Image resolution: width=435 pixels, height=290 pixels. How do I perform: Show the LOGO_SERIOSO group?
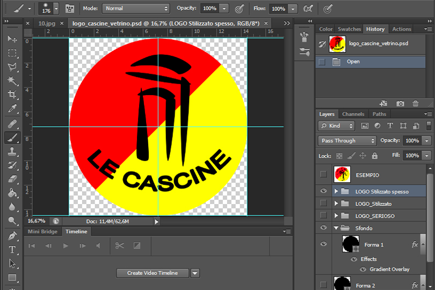[323, 215]
